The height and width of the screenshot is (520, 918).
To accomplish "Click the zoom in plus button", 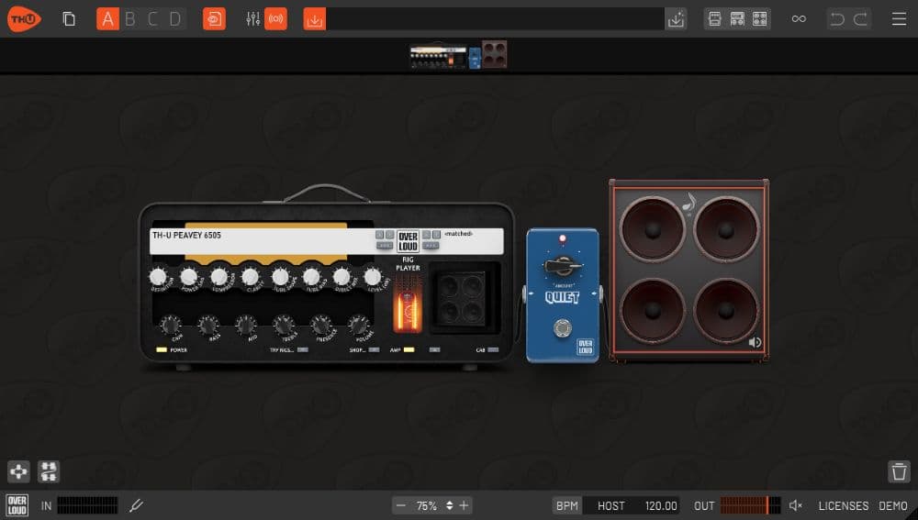I will click(x=465, y=505).
